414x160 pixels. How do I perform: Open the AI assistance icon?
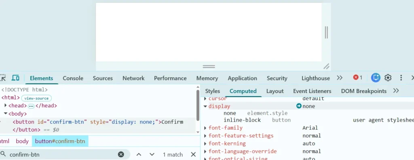pyautogui.click(x=376, y=78)
